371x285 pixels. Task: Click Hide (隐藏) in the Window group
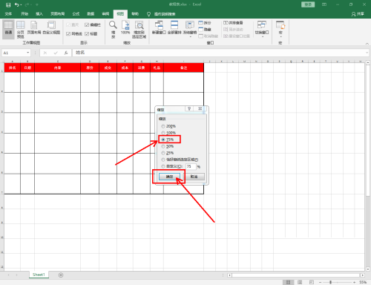tap(205, 30)
